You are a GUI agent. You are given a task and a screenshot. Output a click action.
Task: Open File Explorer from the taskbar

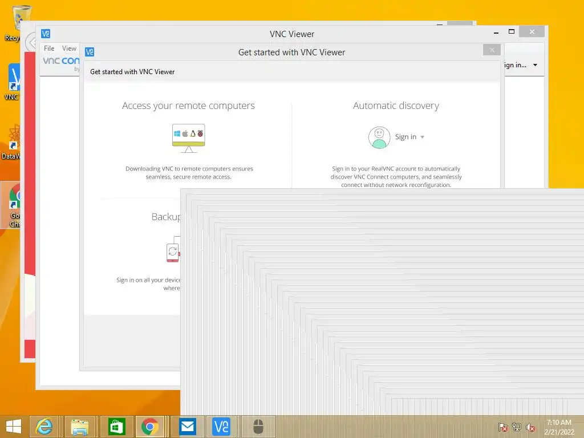coord(80,427)
